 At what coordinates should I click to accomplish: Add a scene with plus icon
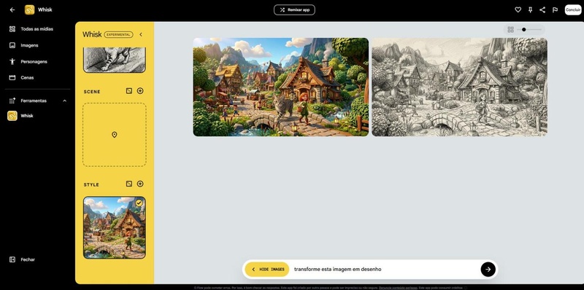point(140,91)
